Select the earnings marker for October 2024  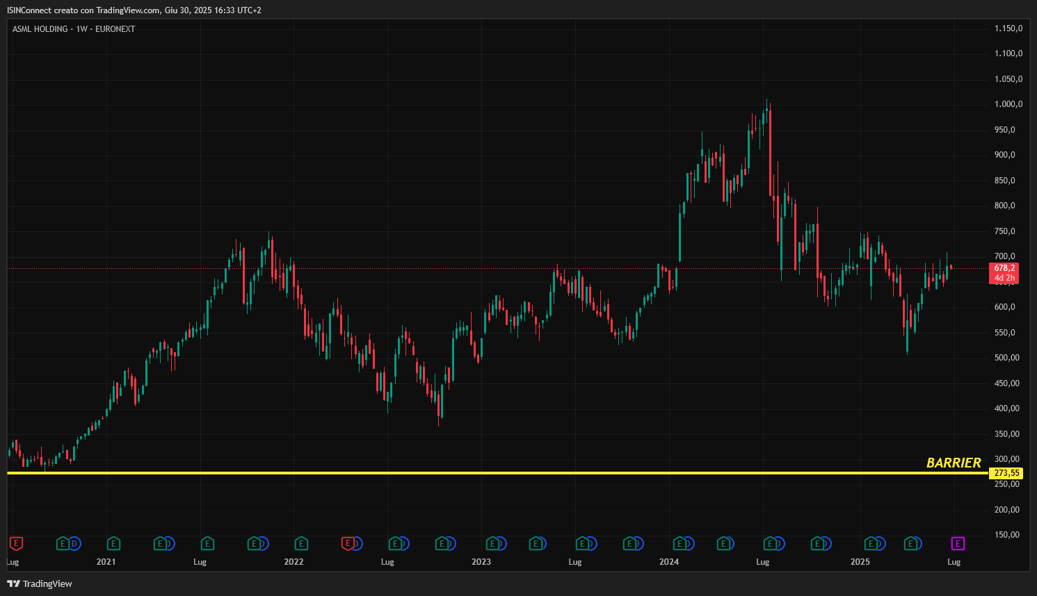click(817, 543)
